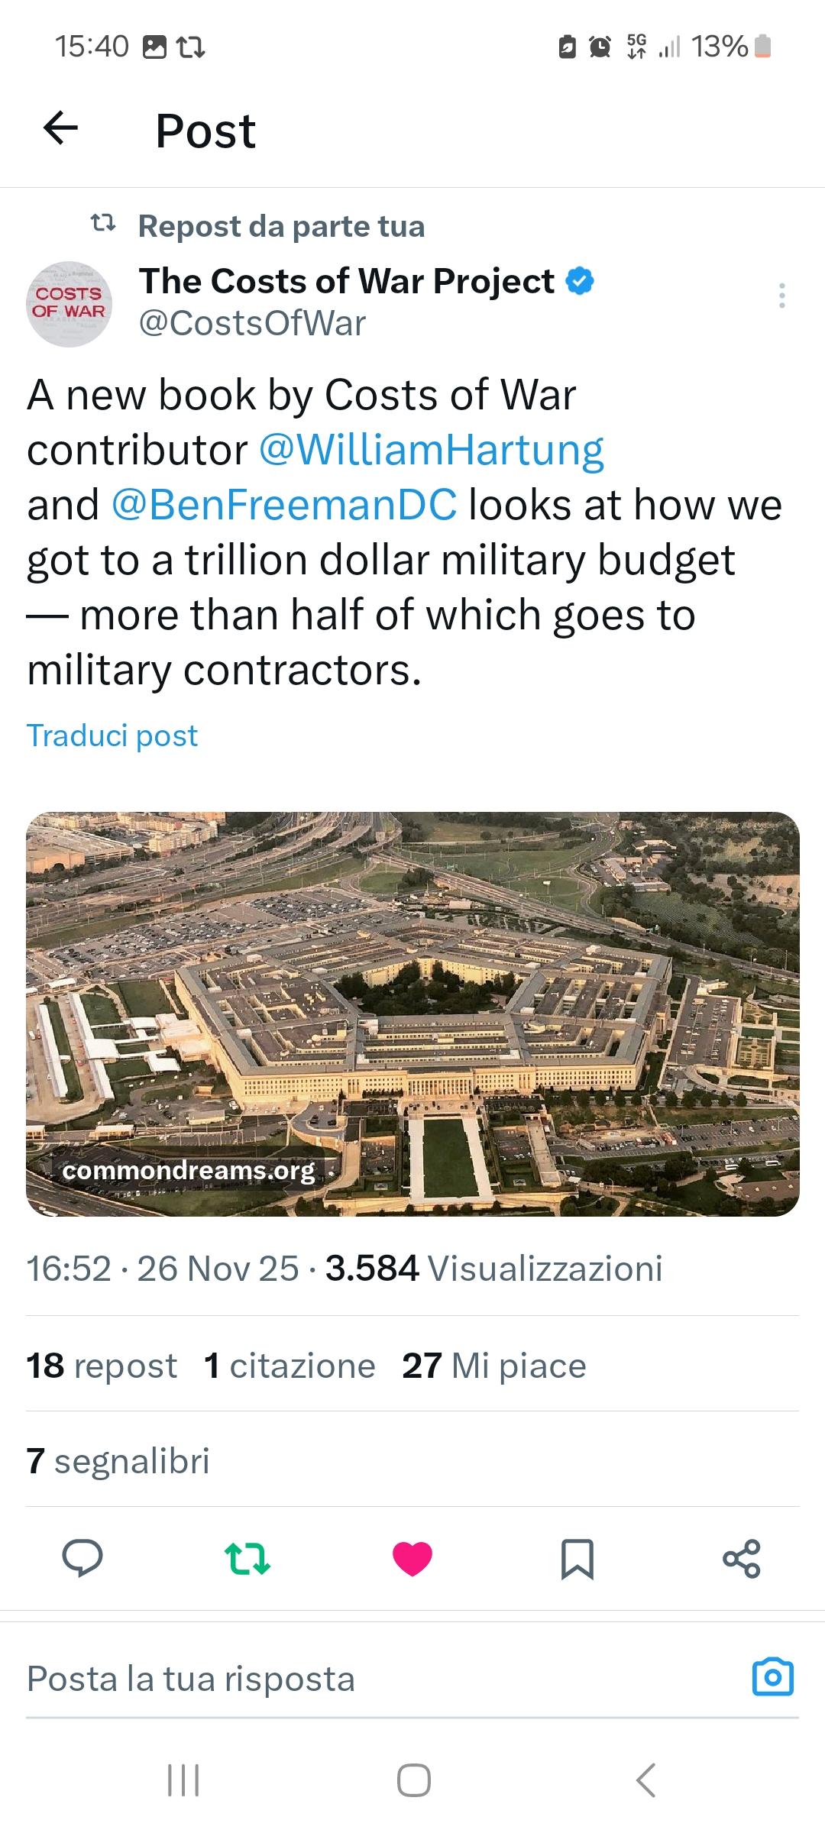This screenshot has width=825, height=1833.
Task: Tap Android recent apps navigation icon
Action: pos(183,1780)
